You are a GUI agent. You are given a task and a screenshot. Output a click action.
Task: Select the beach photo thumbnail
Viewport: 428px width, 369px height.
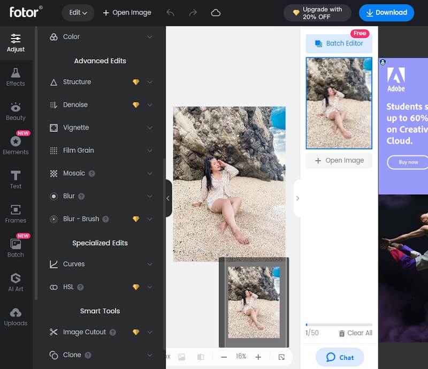coord(339,103)
